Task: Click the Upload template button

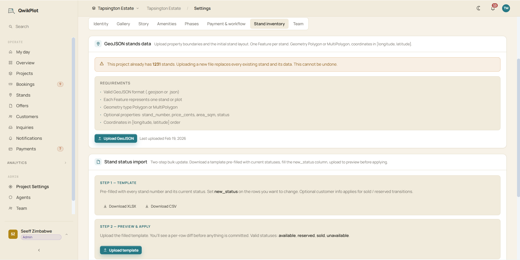Action: click(x=121, y=250)
